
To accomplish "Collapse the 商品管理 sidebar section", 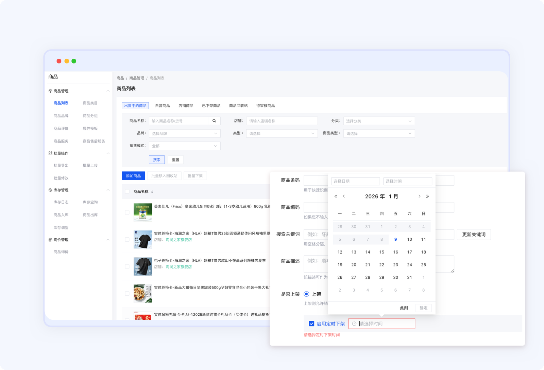I will point(108,91).
